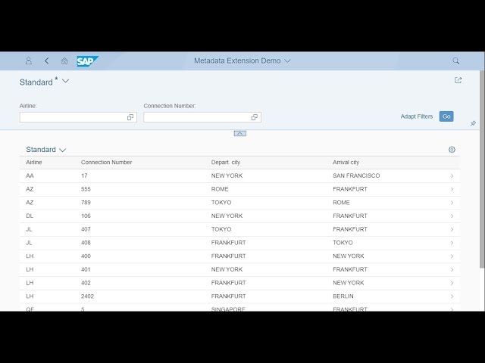Select connection number 106 cell
The width and height of the screenshot is (485, 363).
(86, 216)
